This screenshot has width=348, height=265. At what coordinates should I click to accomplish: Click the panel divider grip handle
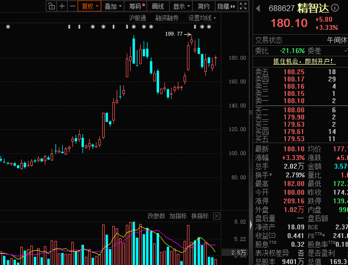point(251,112)
